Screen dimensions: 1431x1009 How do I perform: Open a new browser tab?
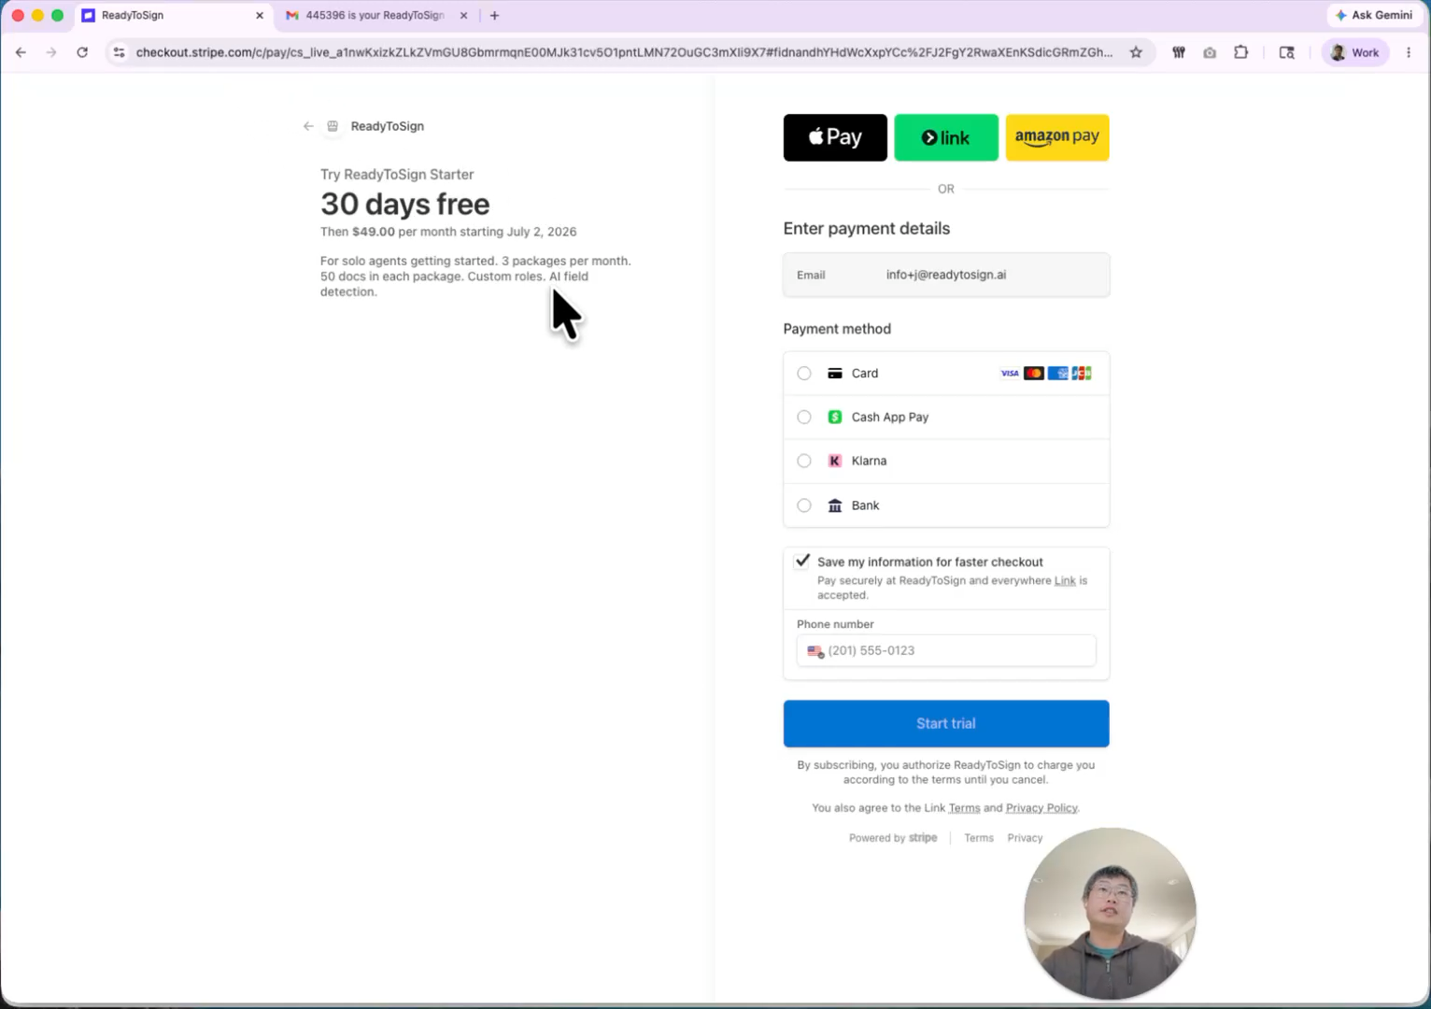pos(495,15)
